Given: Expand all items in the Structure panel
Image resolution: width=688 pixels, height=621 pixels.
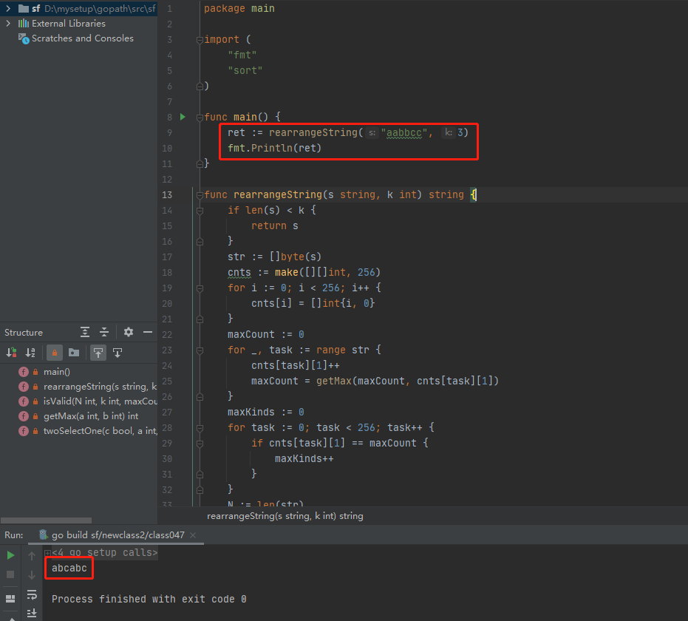Looking at the screenshot, I should (x=86, y=333).
